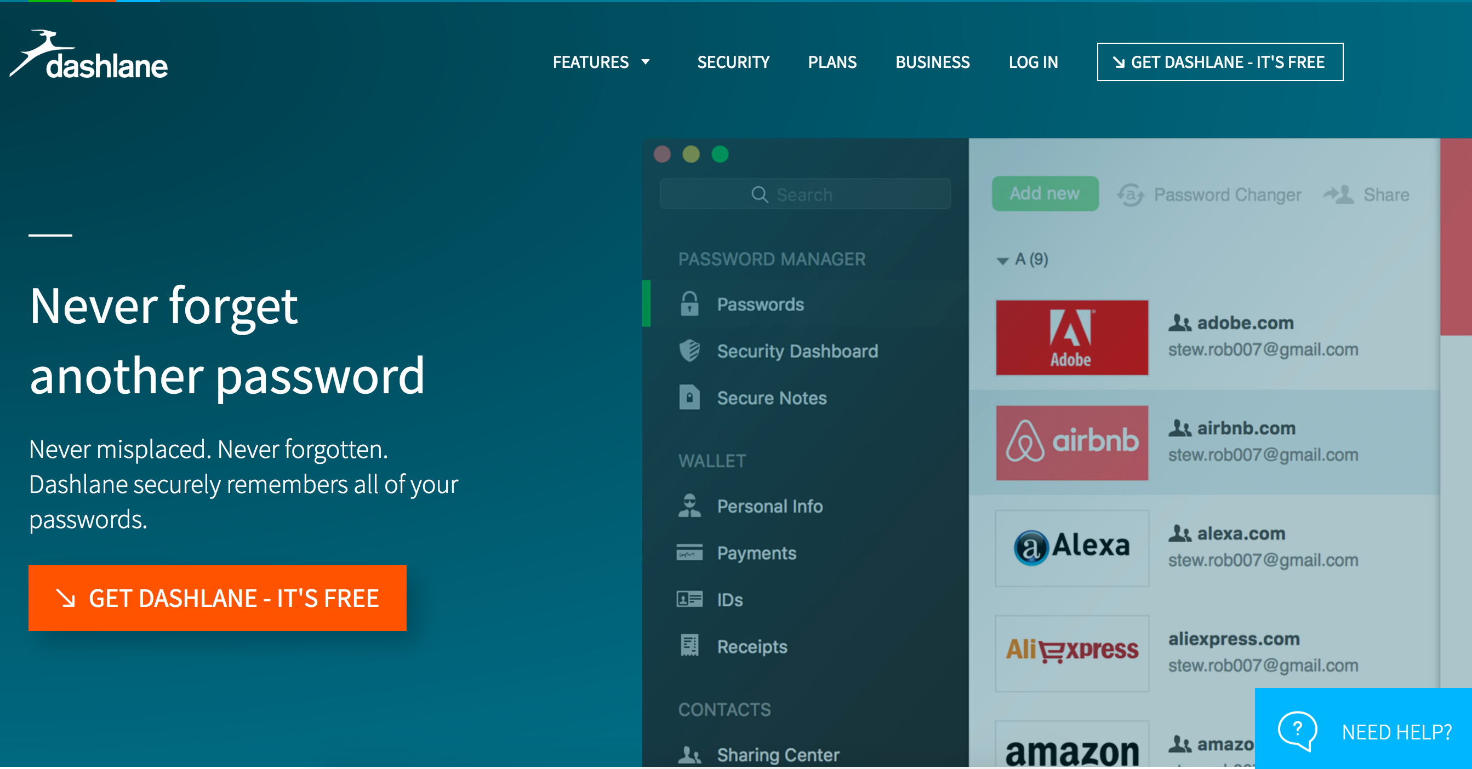The image size is (1472, 769).
Task: Open the Features dropdown menu
Action: [x=601, y=62]
